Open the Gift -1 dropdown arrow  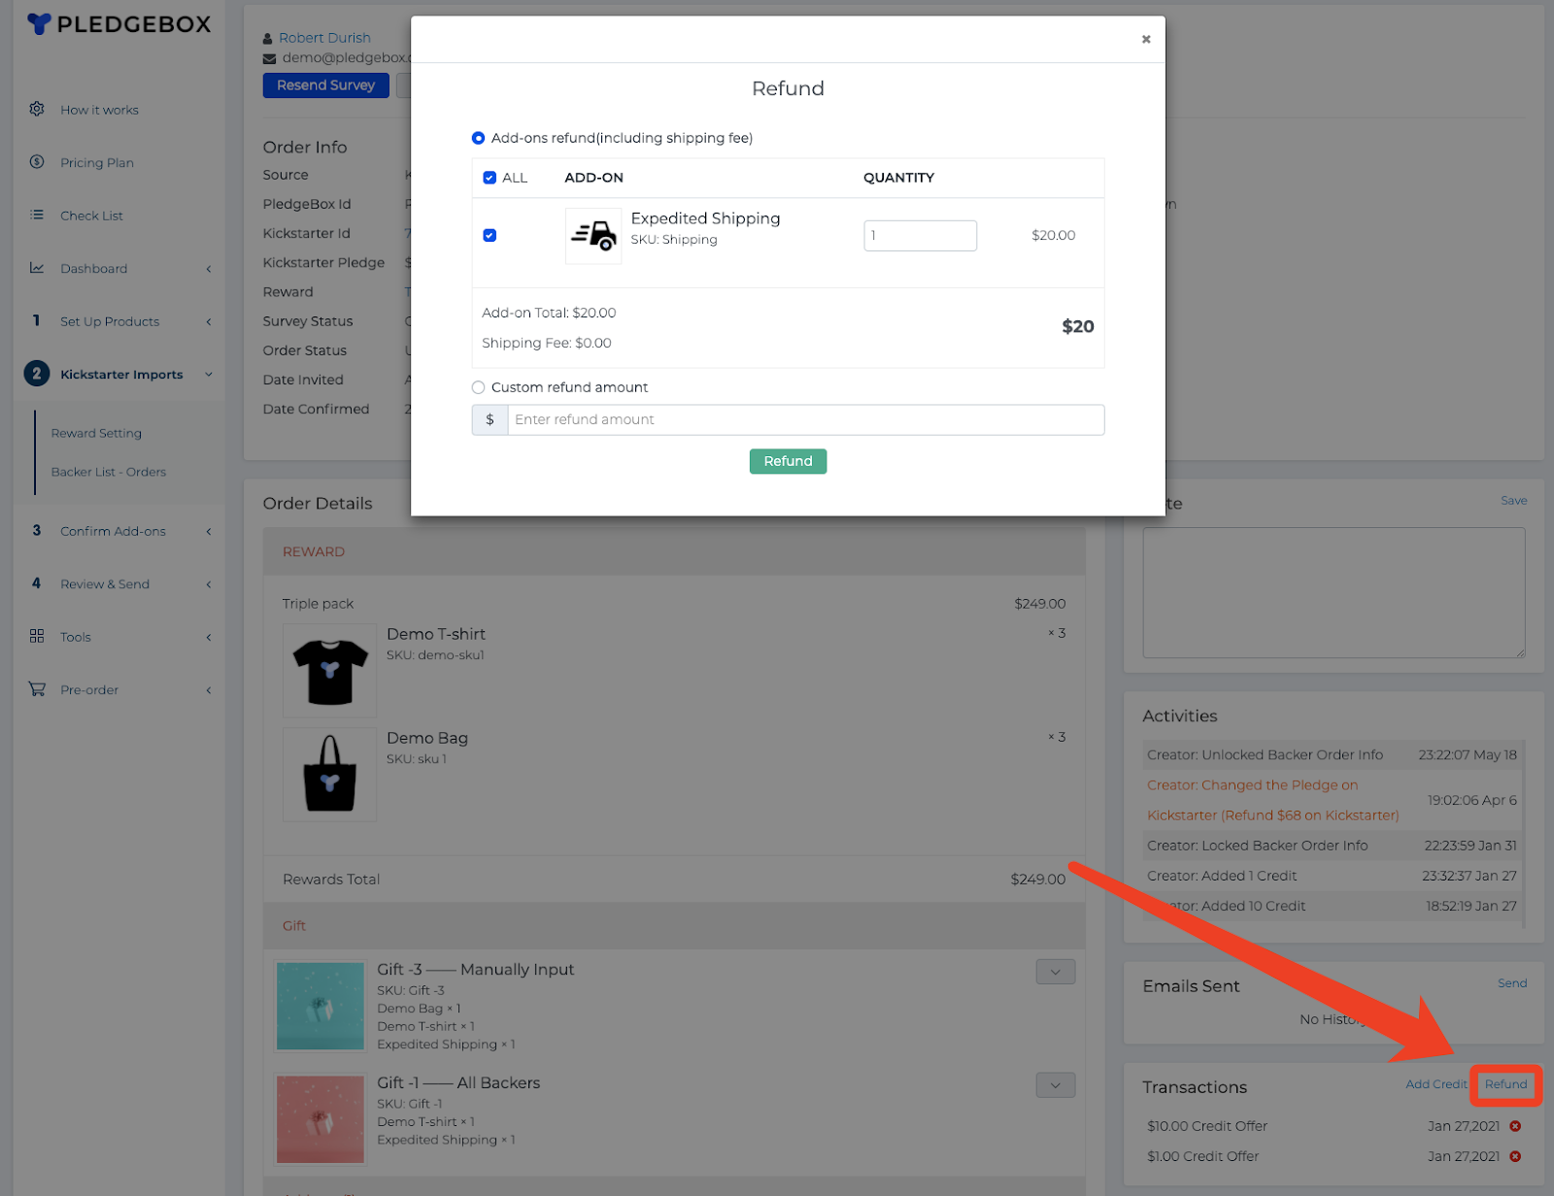click(1056, 1085)
